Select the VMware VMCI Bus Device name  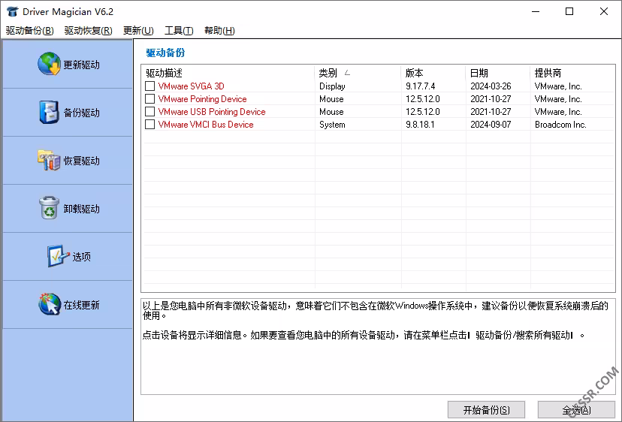point(206,125)
